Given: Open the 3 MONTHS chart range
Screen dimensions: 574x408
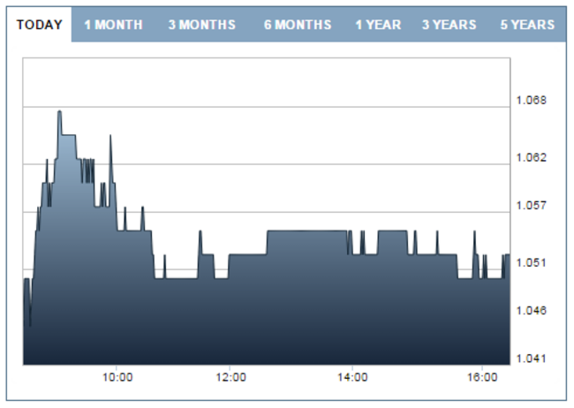Looking at the screenshot, I should pyautogui.click(x=201, y=25).
